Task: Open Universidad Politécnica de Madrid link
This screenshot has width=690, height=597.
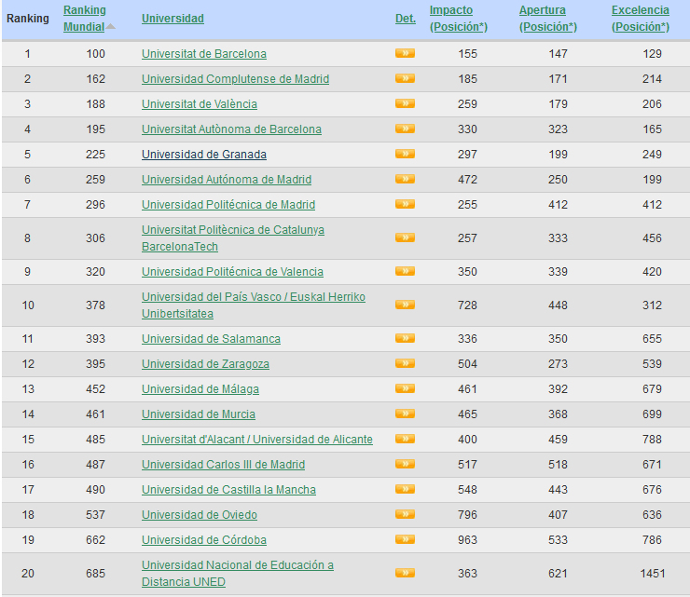Action: 228,204
